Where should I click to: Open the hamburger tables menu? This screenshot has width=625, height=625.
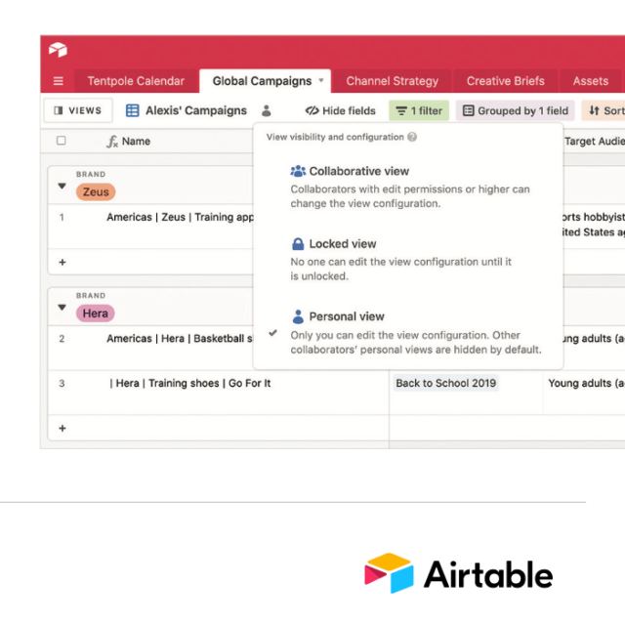pos(59,81)
